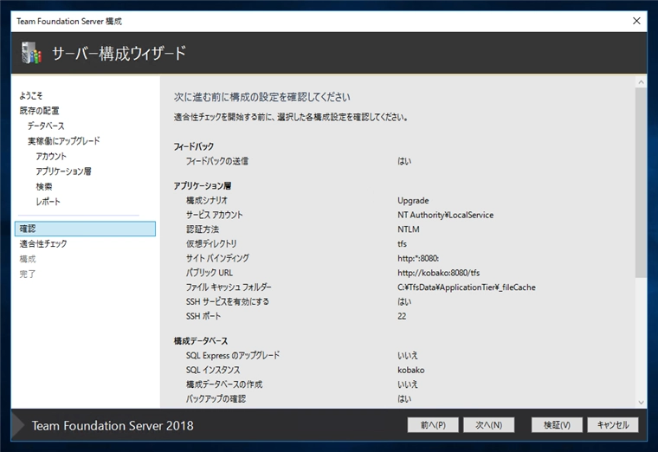Image resolution: width=658 pixels, height=452 pixels.
Task: Click SQL インスタンス label
Action: (213, 370)
